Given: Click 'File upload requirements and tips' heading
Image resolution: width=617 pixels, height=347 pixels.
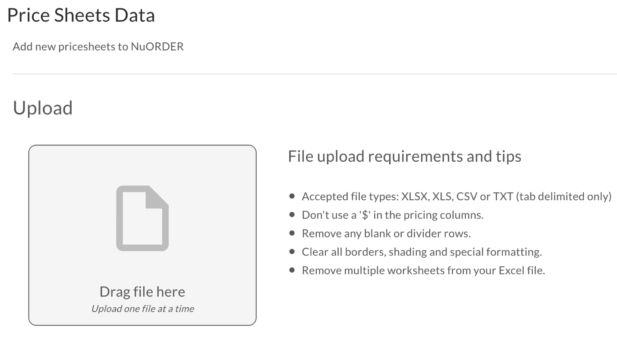Looking at the screenshot, I should point(405,156).
